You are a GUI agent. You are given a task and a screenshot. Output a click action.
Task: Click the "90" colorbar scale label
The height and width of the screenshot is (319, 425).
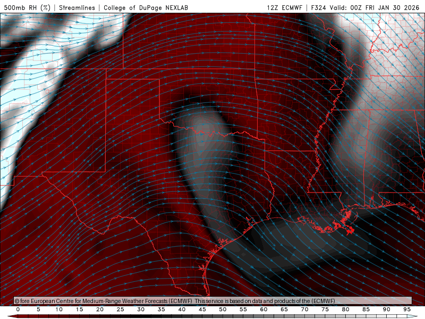(386, 309)
